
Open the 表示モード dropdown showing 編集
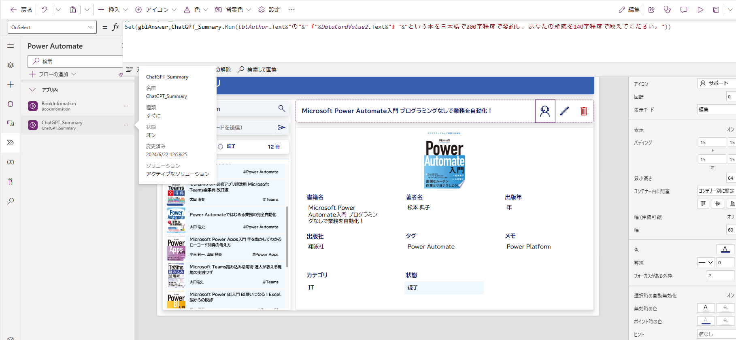[x=716, y=109]
